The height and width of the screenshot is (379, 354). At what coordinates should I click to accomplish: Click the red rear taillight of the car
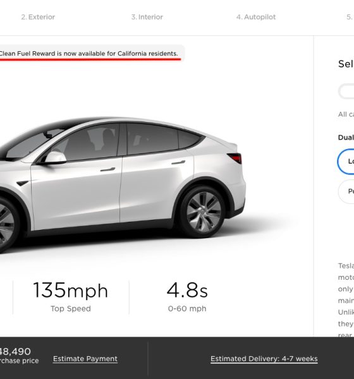[x=235, y=158]
